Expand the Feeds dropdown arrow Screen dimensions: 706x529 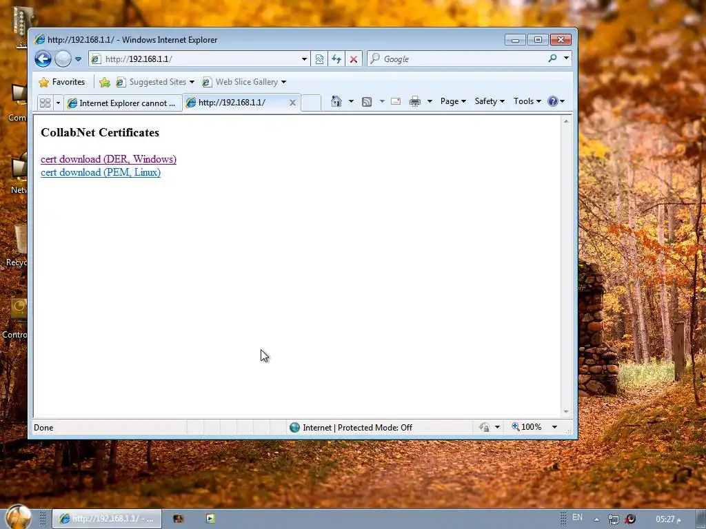point(382,101)
